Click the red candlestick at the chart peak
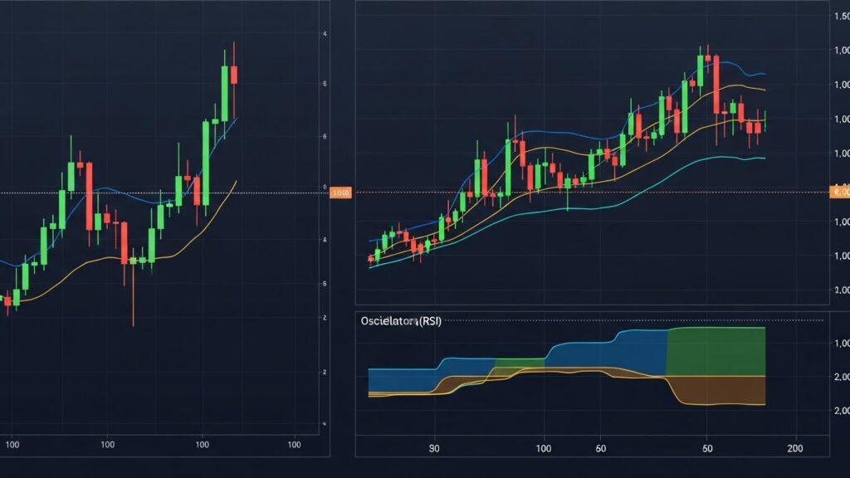This screenshot has width=850, height=478. (235, 75)
